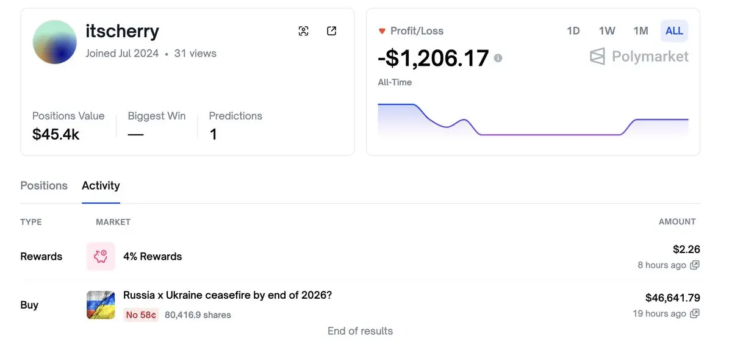The image size is (732, 350).
Task: Select the 1M timeframe
Action: pyautogui.click(x=640, y=30)
